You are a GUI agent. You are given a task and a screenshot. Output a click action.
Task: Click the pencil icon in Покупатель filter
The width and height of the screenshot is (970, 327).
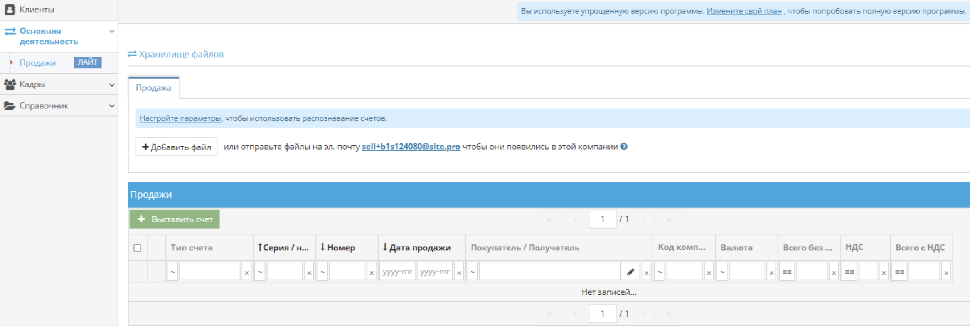pyautogui.click(x=630, y=272)
